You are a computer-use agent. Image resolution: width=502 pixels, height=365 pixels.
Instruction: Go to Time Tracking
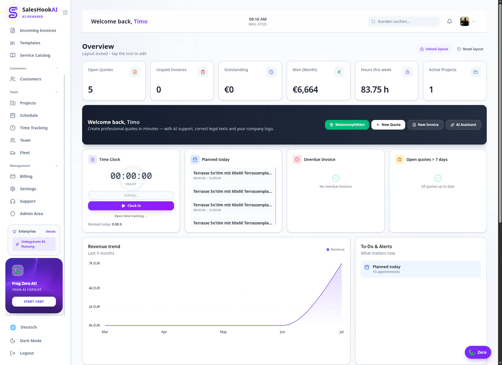pyautogui.click(x=34, y=128)
